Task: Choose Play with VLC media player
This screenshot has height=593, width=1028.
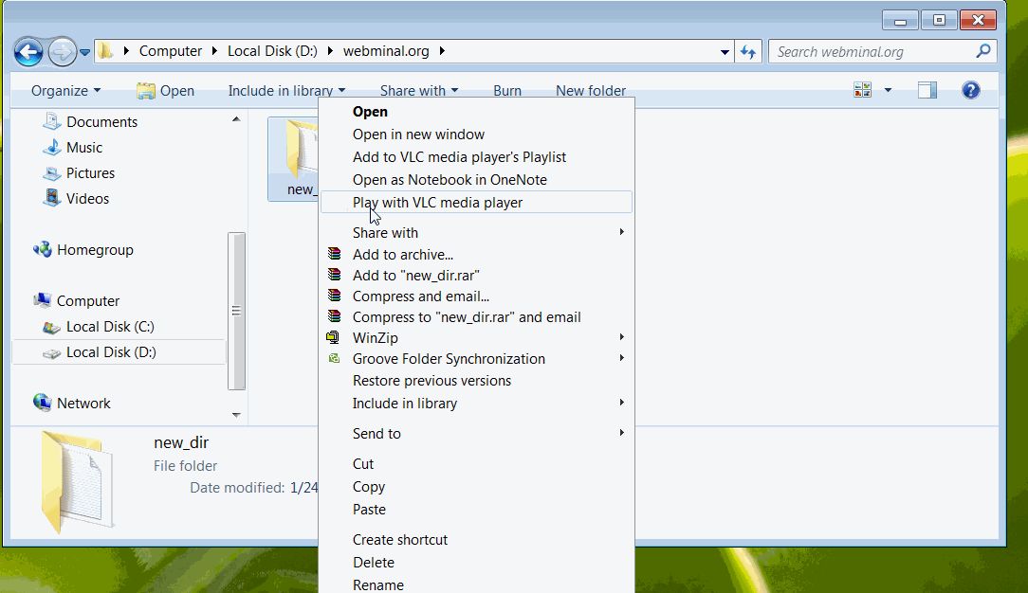Action: pyautogui.click(x=477, y=203)
